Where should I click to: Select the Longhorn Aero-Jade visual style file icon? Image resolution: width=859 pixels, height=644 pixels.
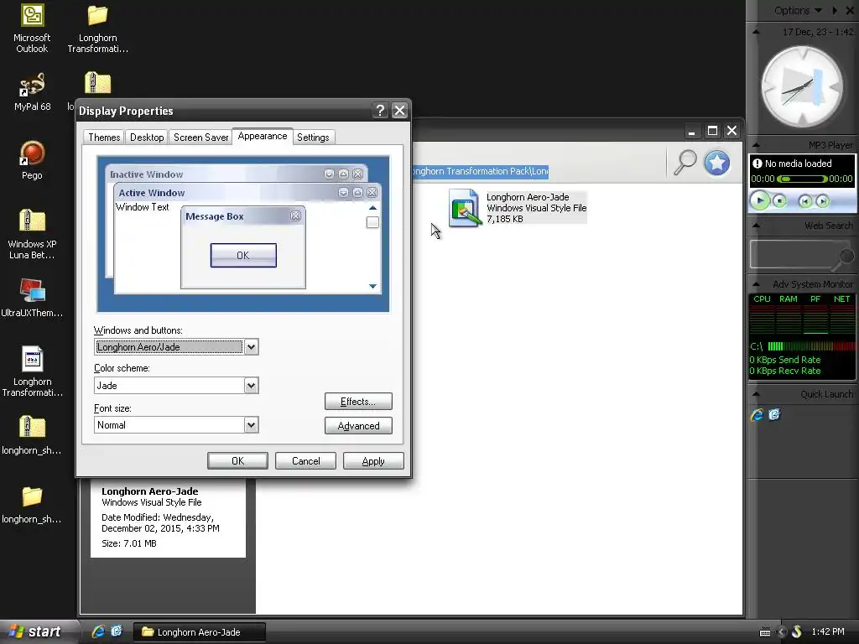coord(465,208)
